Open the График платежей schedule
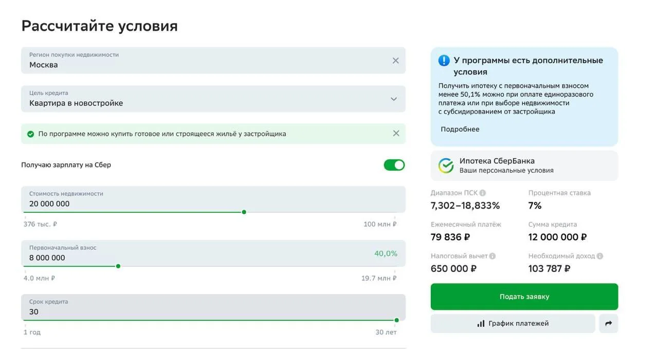This screenshot has width=658, height=351. click(513, 324)
